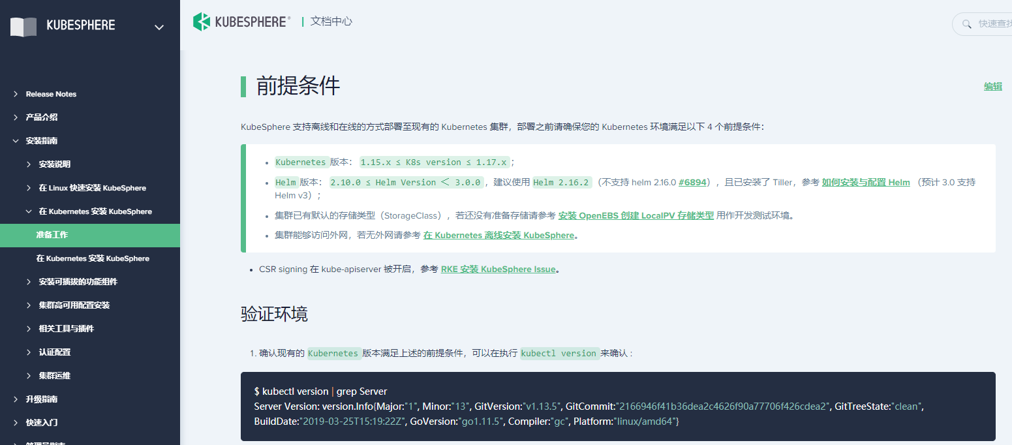
Task: Open 产品介绍 section
Action: pos(42,117)
